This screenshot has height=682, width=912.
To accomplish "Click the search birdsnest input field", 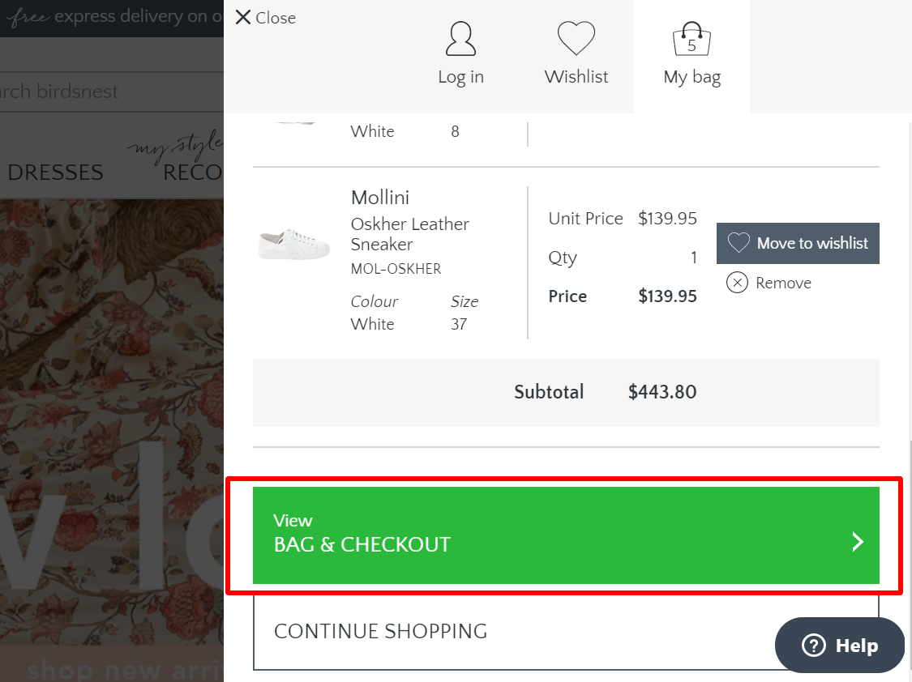I will click(x=112, y=92).
